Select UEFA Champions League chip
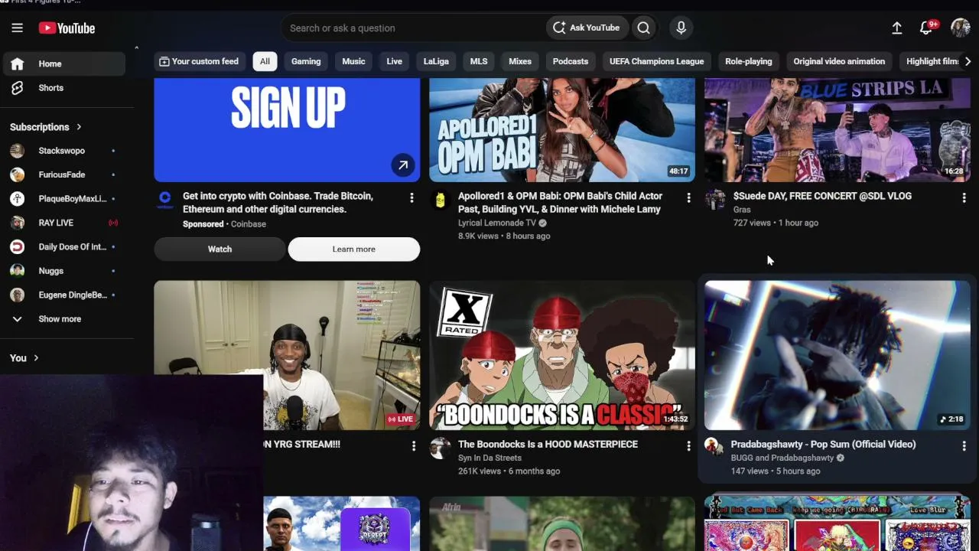The width and height of the screenshot is (979, 551). (x=656, y=61)
